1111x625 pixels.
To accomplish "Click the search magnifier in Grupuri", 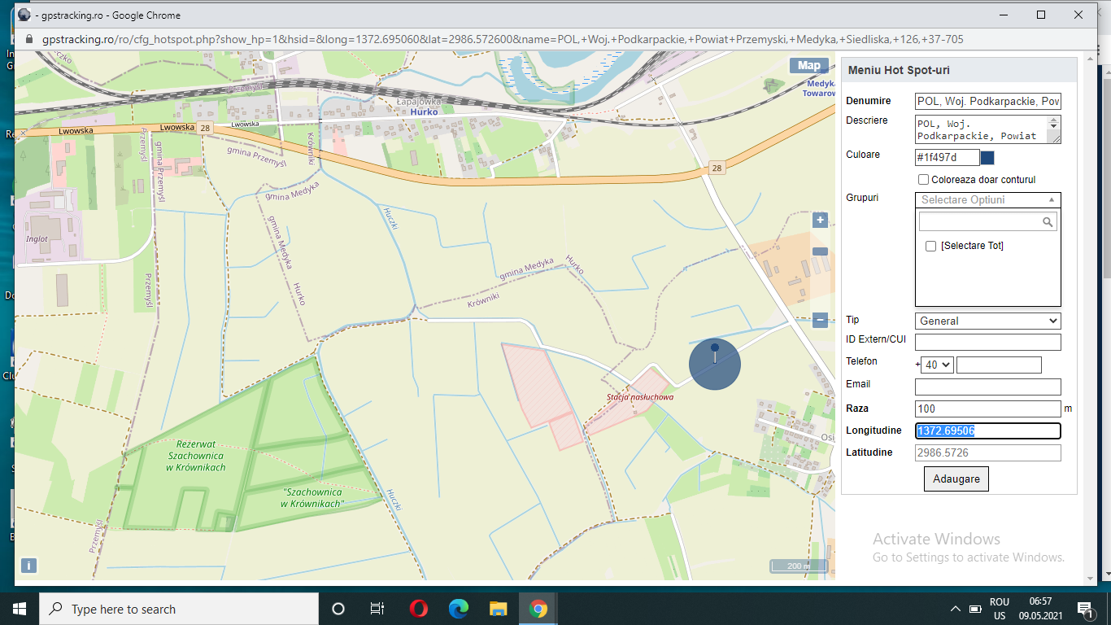I will coord(1048,221).
